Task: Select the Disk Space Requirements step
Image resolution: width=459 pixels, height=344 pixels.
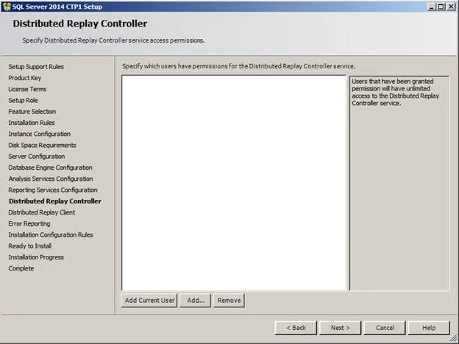Action: click(x=42, y=145)
